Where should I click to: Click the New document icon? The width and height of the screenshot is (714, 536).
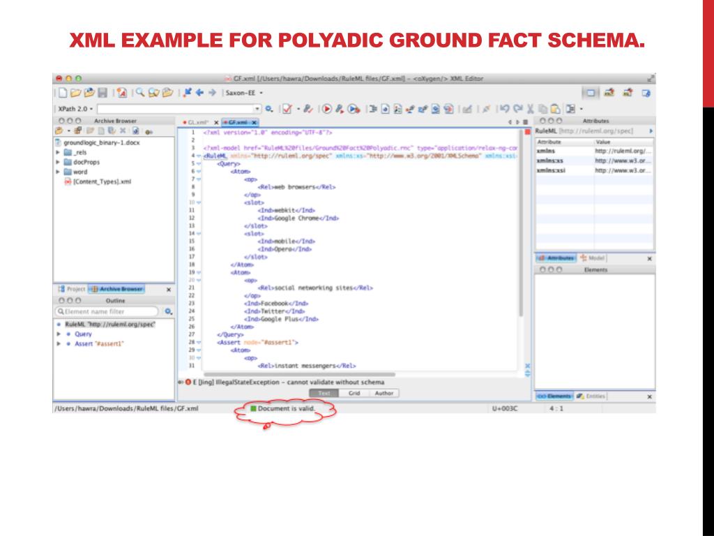62,93
